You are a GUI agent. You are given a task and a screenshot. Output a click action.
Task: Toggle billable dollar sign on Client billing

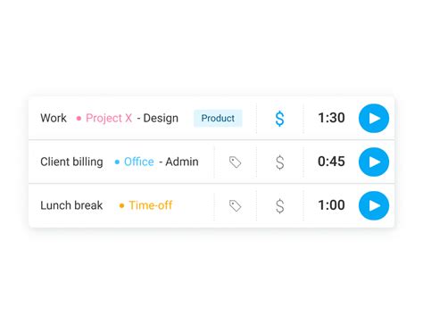click(279, 162)
